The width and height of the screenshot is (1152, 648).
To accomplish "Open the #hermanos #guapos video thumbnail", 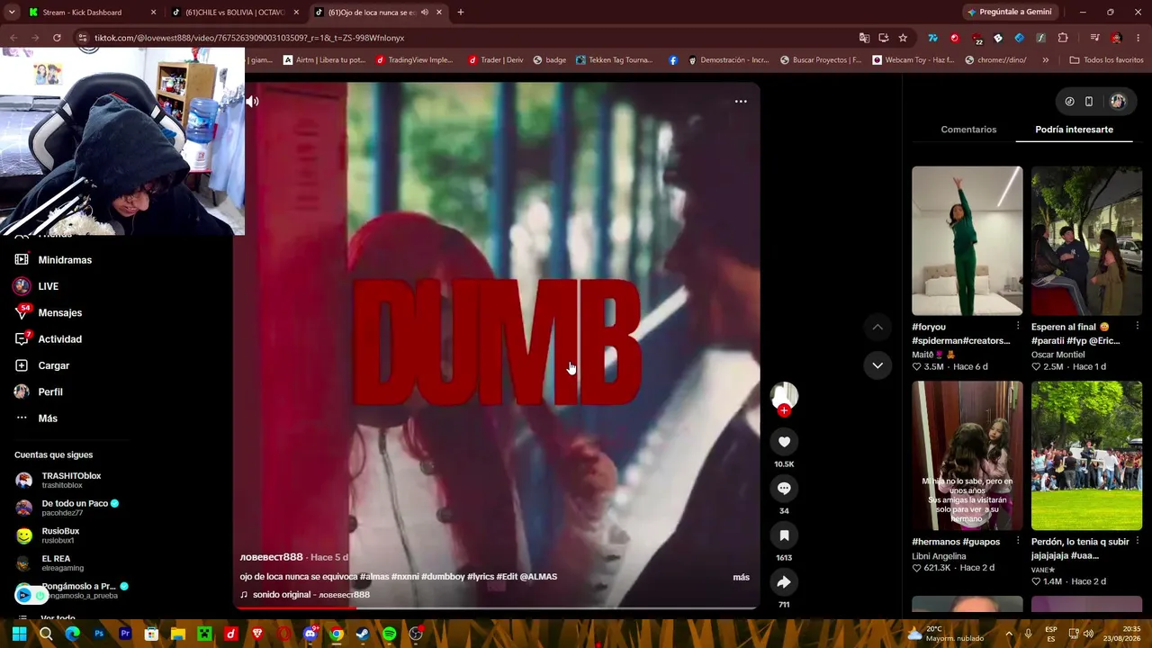I will click(967, 455).
